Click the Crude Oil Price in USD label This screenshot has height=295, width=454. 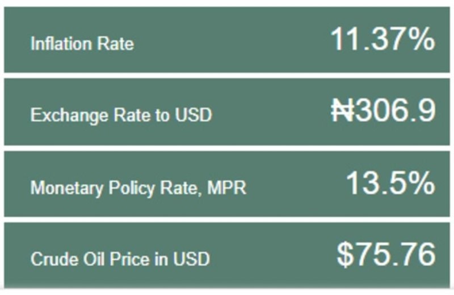[120, 259]
